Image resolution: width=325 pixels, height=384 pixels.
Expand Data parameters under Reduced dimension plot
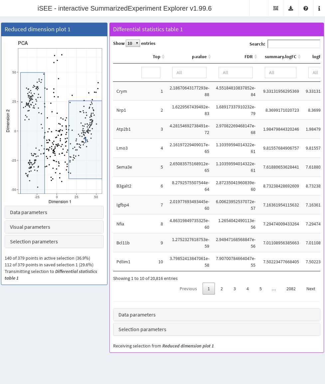54,212
